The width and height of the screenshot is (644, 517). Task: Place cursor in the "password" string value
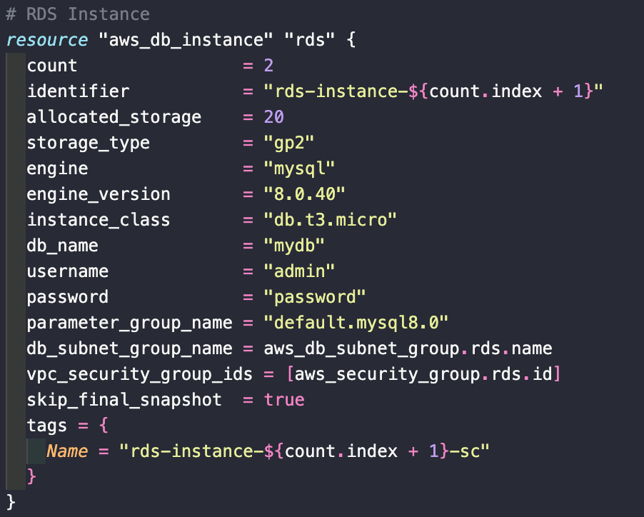315,297
